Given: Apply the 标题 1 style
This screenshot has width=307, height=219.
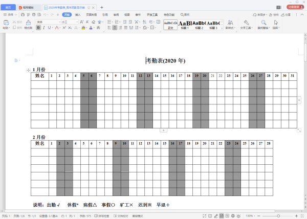Looking at the screenshot, I should pos(185,25).
